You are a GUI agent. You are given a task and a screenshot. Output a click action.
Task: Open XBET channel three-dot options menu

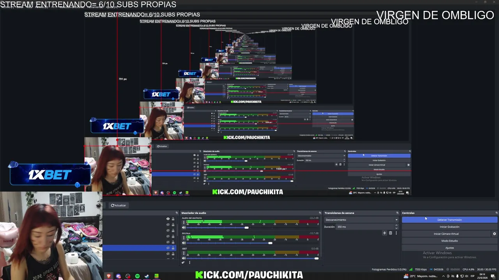coord(184,253)
